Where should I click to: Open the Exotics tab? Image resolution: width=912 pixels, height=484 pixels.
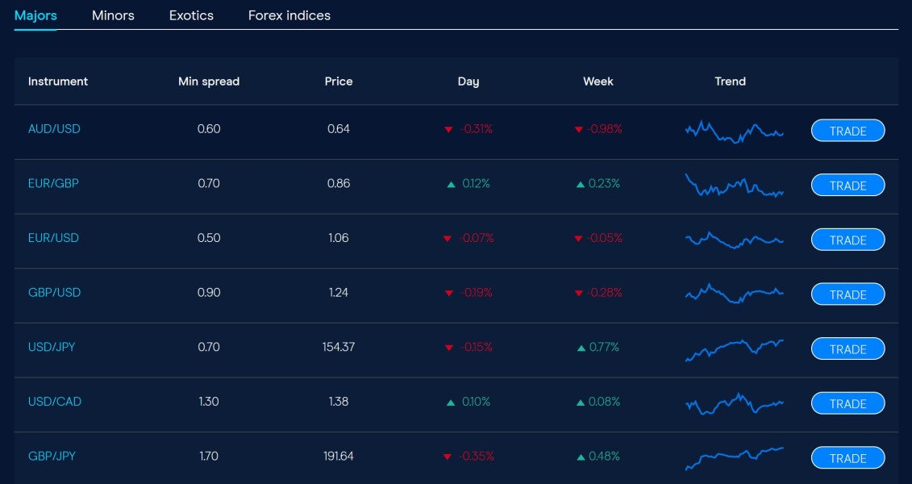[x=191, y=15]
